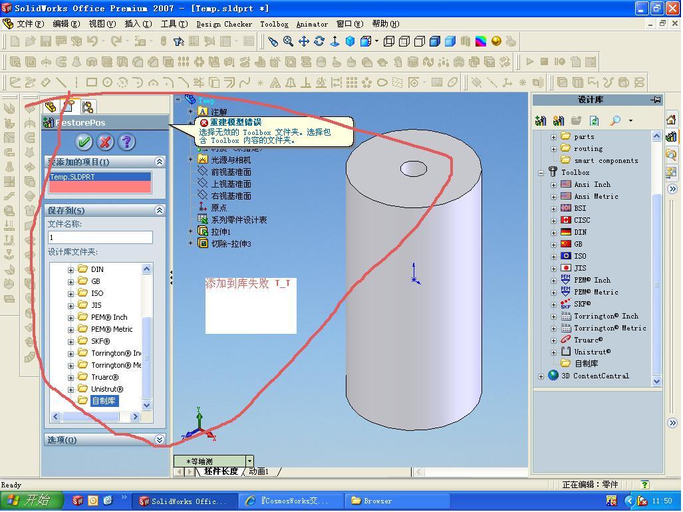Expand the 拉伸1 feature node
This screenshot has width=683, height=512.
pos(190,231)
